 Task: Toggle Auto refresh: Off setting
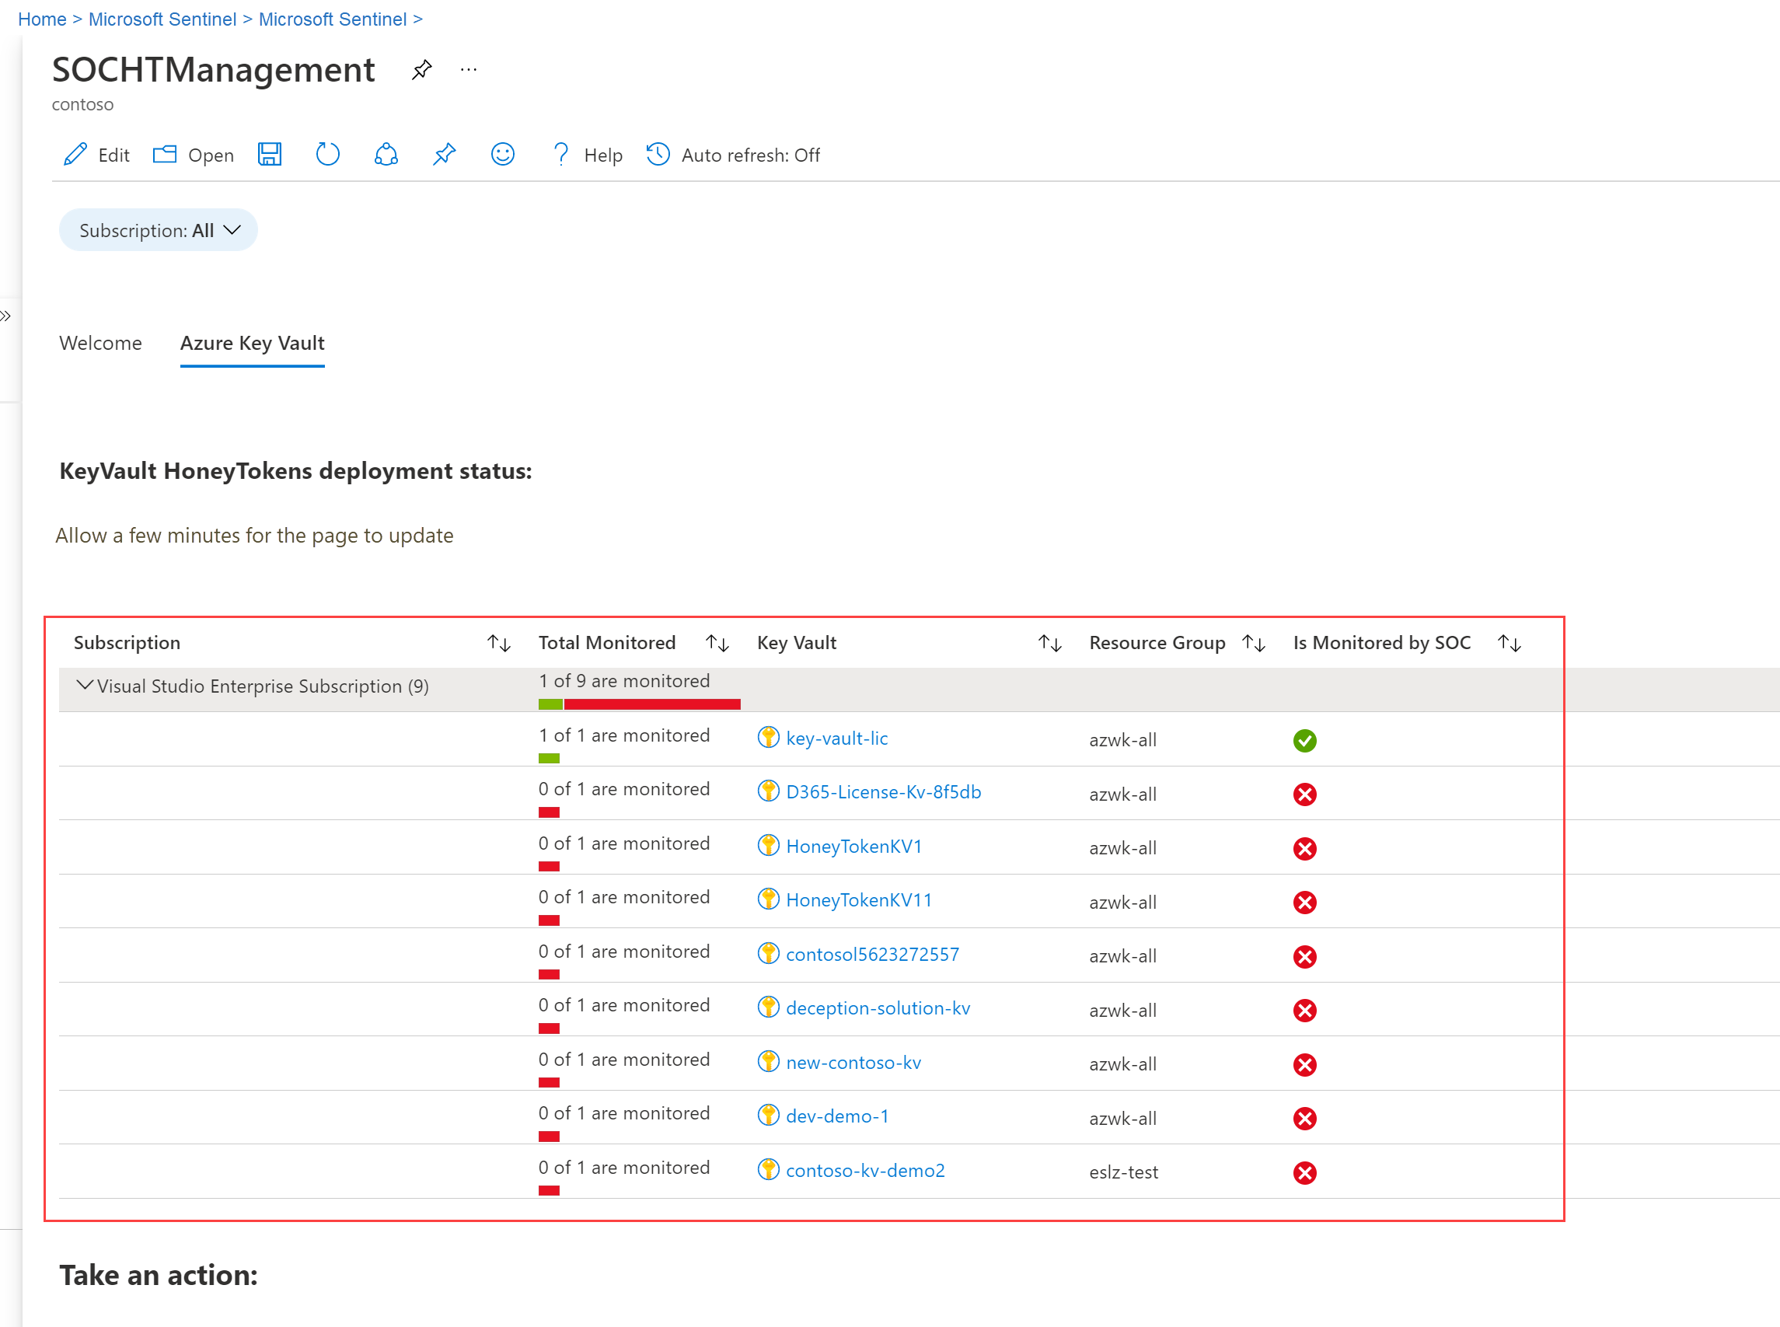(732, 154)
